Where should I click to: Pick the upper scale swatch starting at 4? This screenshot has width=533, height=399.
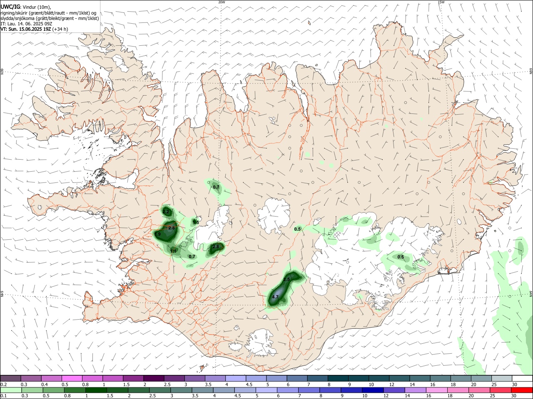(235, 379)
